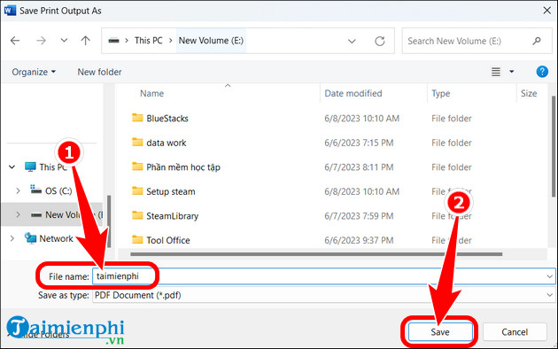Open the view options dropdown arrow
This screenshot has width=558, height=349.
click(x=512, y=72)
